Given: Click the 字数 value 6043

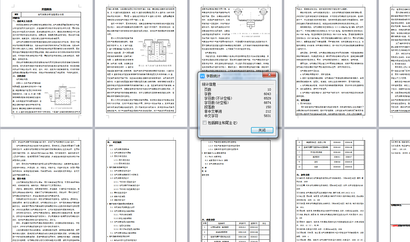Looking at the screenshot, I should click(x=267, y=94).
